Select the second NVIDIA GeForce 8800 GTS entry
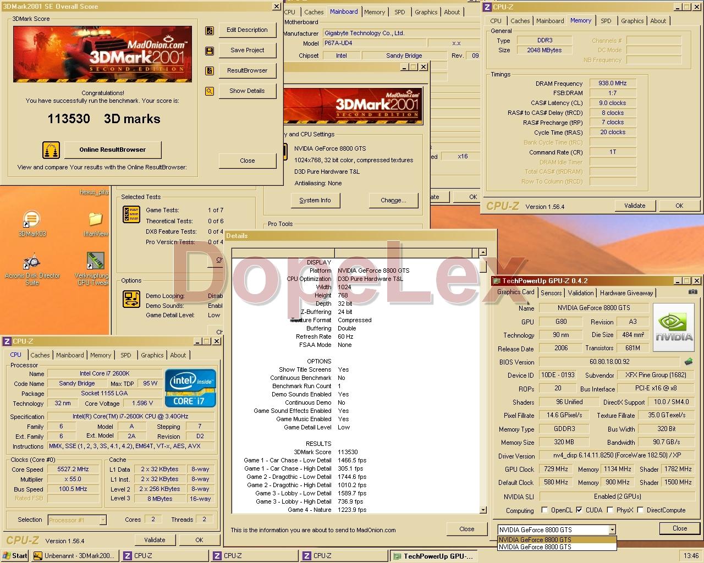 (x=557, y=547)
